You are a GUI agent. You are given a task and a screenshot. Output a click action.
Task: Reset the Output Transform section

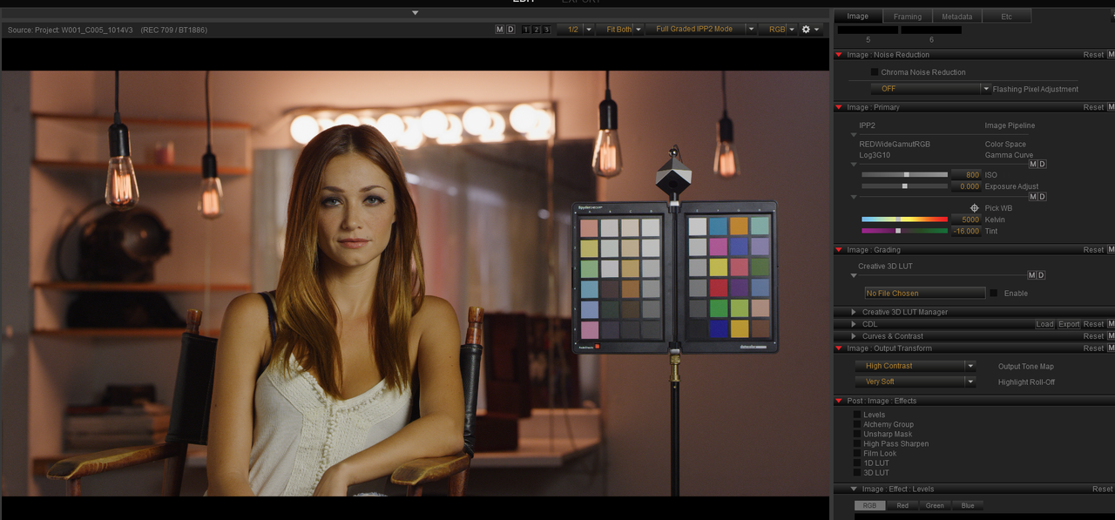tap(1093, 348)
